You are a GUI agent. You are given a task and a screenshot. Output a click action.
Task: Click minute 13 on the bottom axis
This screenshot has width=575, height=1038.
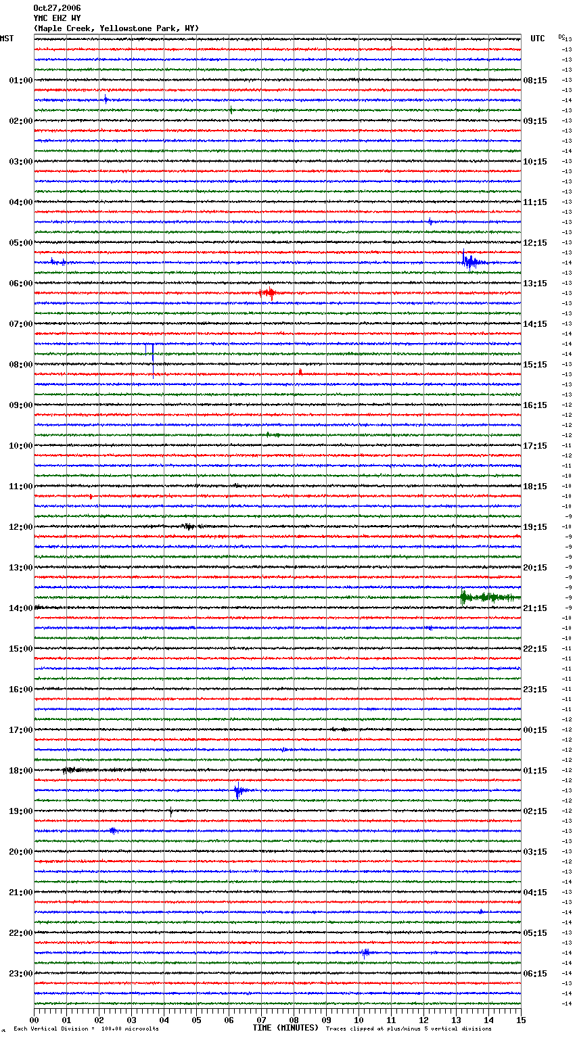pos(456,1020)
